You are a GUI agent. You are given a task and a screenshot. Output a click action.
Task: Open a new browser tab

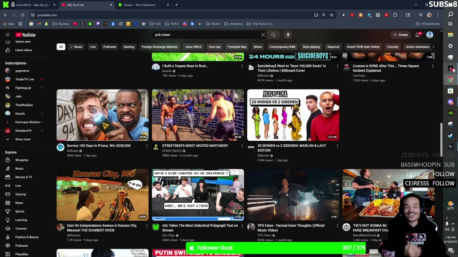tap(176, 5)
